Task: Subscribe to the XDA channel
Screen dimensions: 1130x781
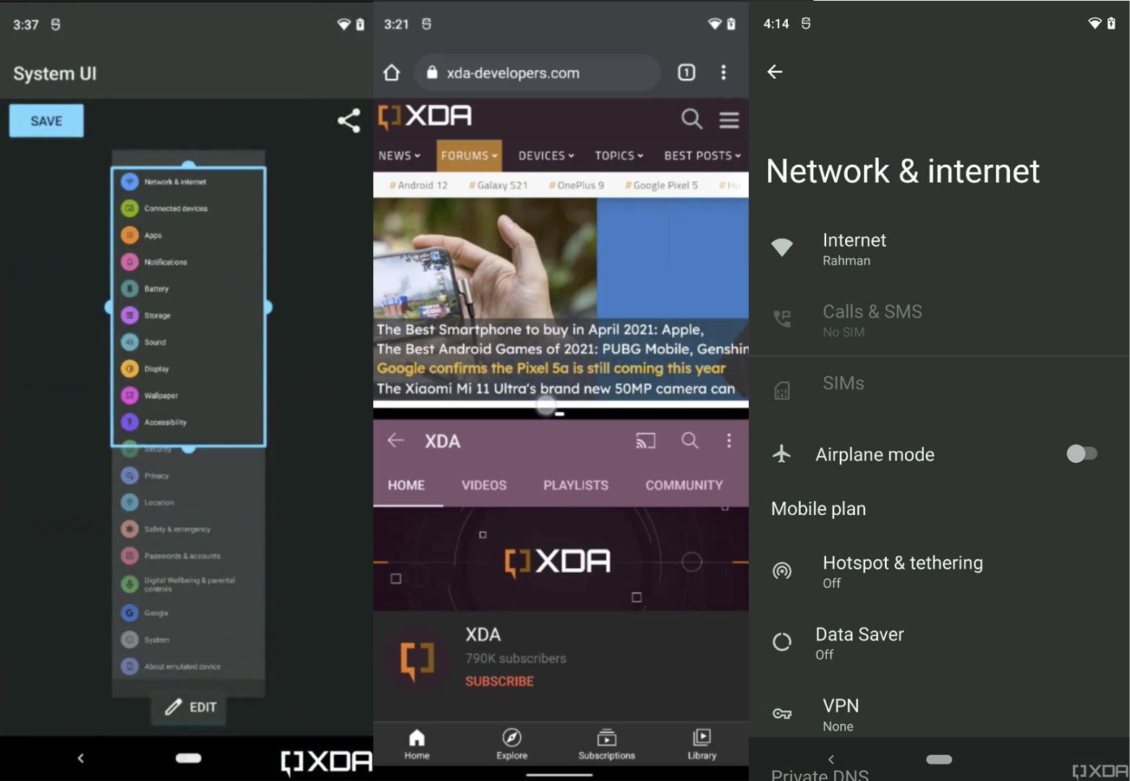Action: tap(499, 681)
